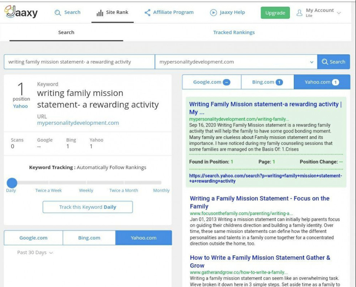Click Track this Keyword Daily button
The height and width of the screenshot is (287, 356).
pos(88,207)
